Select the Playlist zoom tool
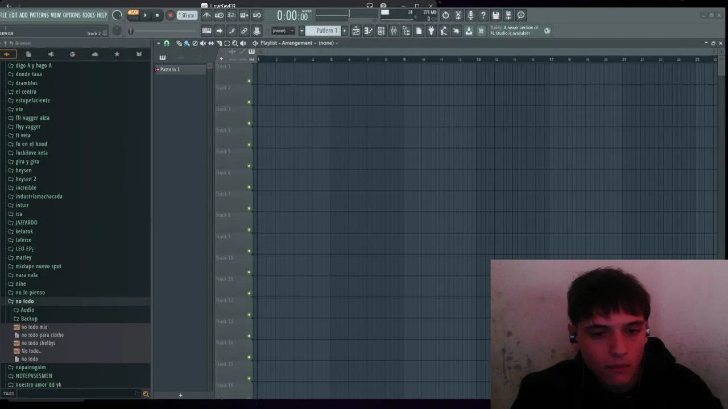The image size is (728, 409). click(235, 43)
